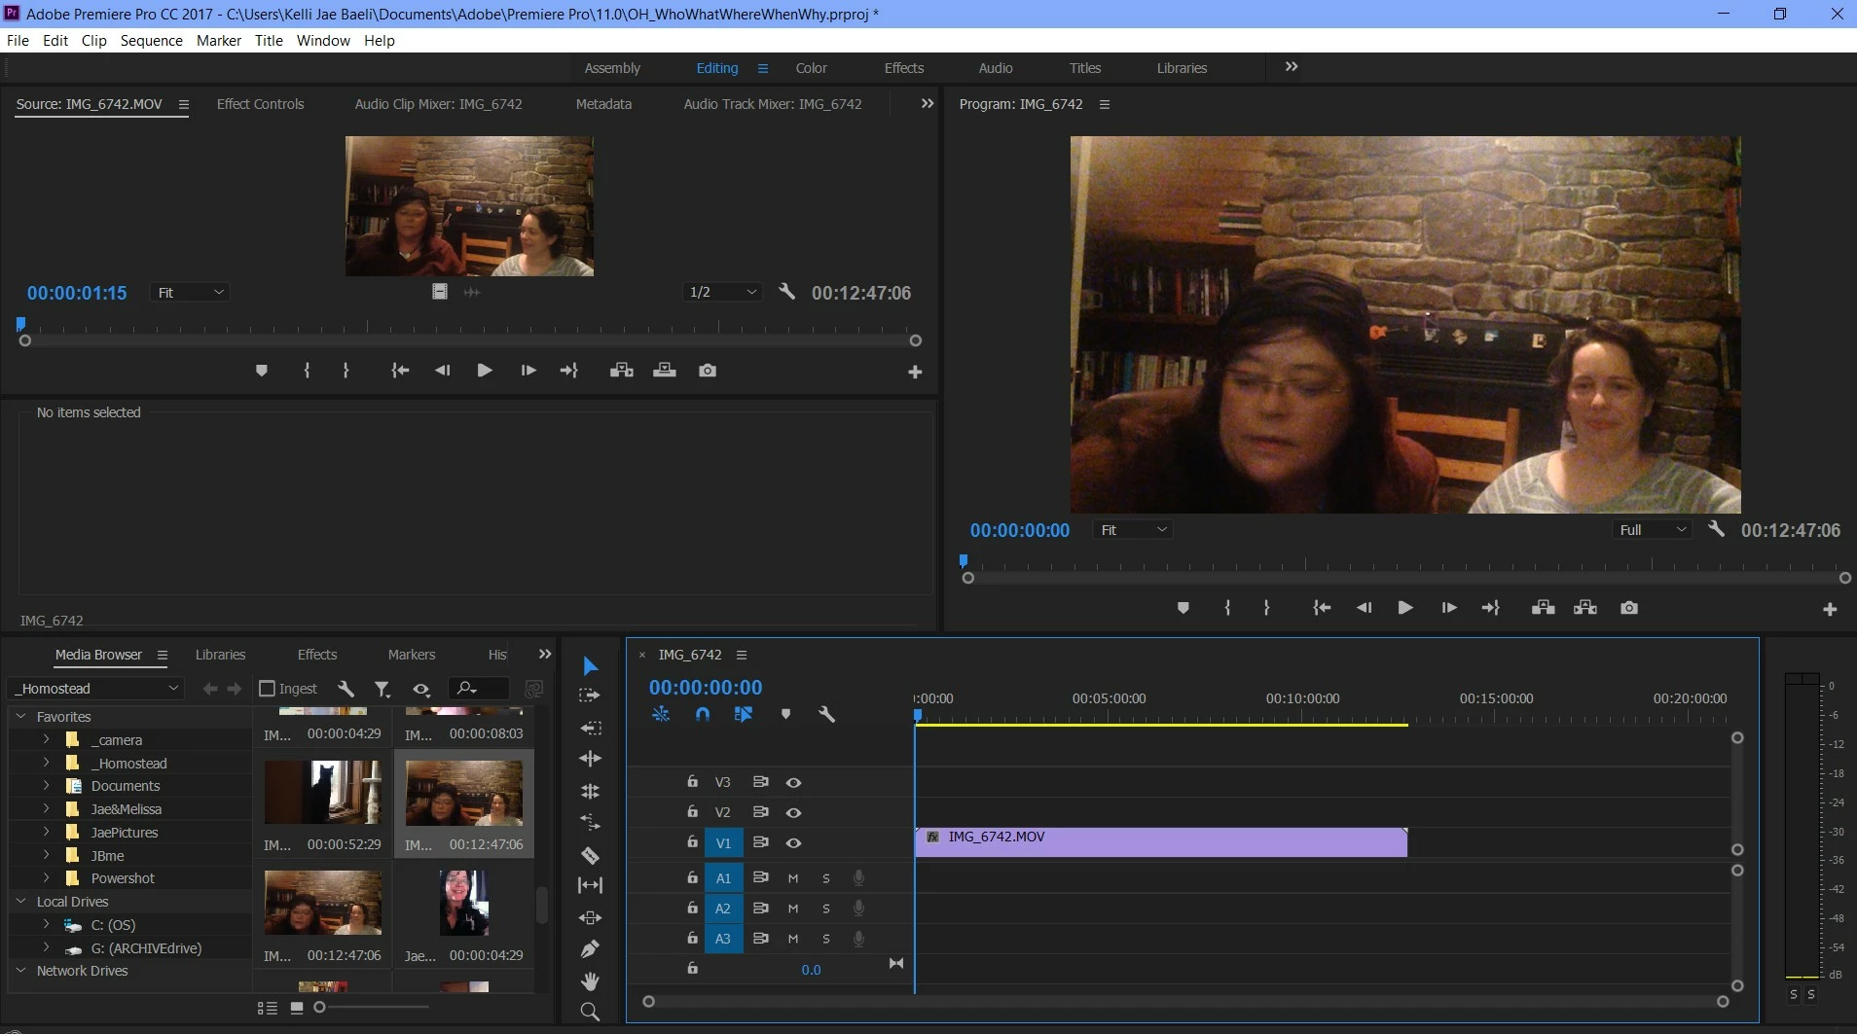Open file type filter in Media Browser
1857x1034 pixels.
pos(382,690)
